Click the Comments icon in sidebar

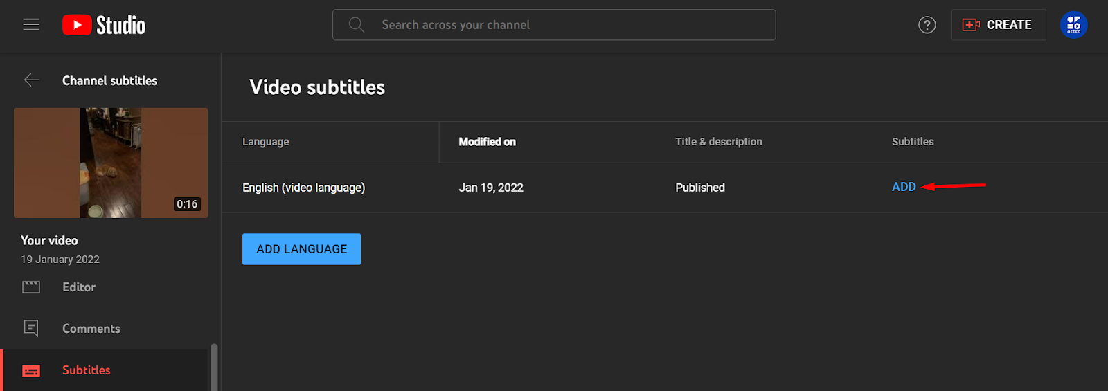(31, 328)
